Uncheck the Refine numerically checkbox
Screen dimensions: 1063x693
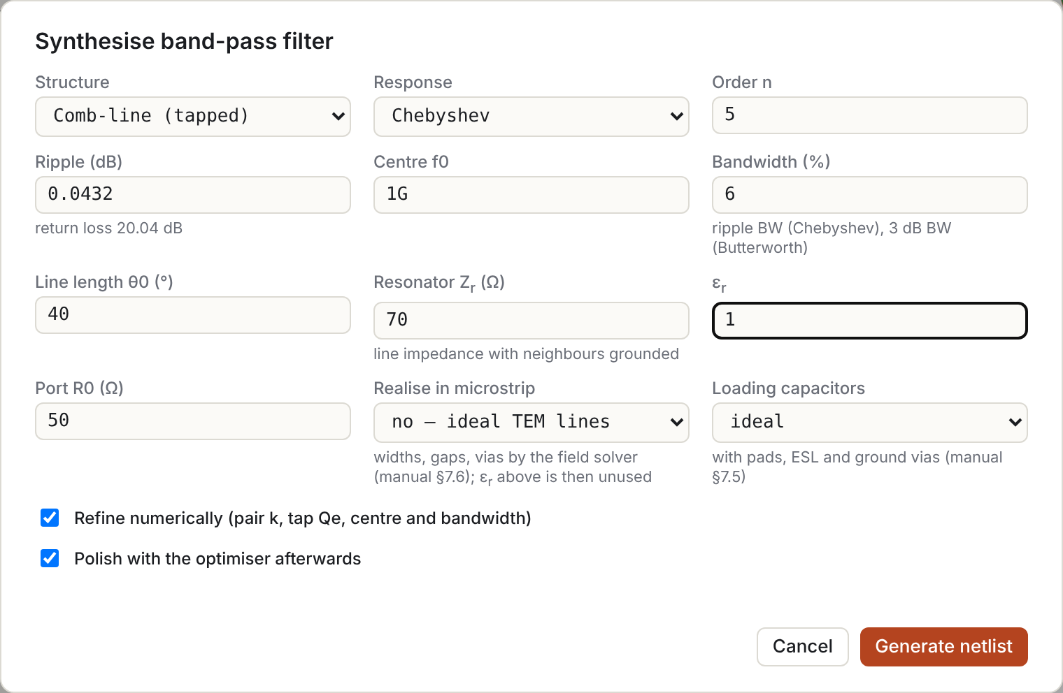click(x=50, y=518)
